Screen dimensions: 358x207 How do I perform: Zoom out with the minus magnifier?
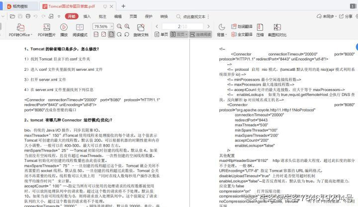(119, 26)
